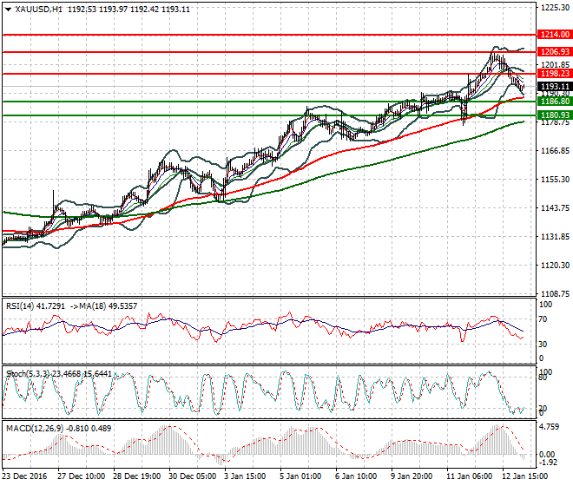
Task: Click the 6 Jan 10:00 time axis label
Action: [356, 476]
